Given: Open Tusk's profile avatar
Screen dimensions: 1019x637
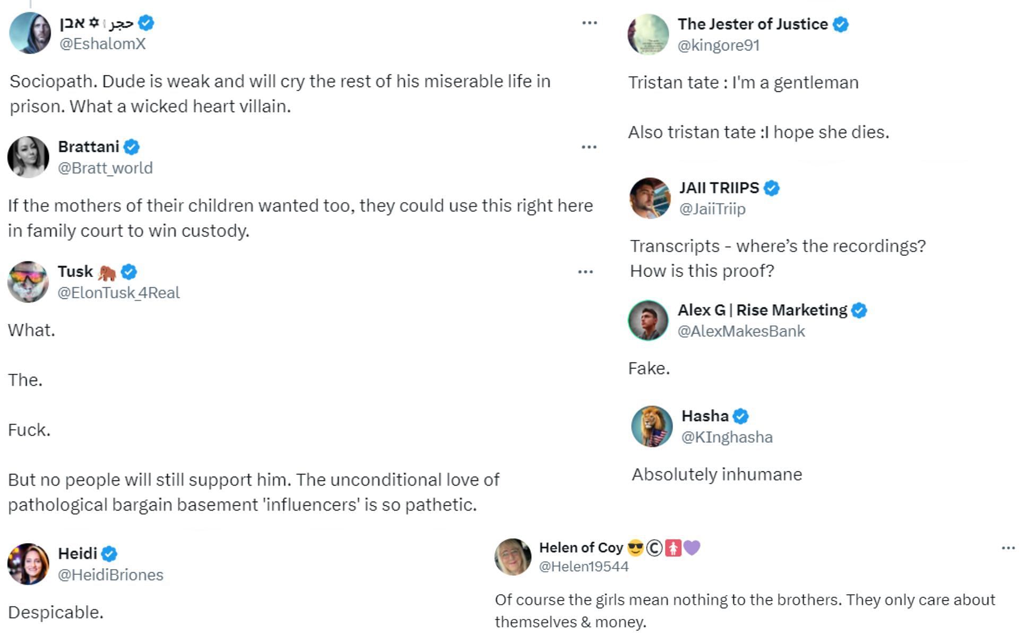Looking at the screenshot, I should [29, 282].
